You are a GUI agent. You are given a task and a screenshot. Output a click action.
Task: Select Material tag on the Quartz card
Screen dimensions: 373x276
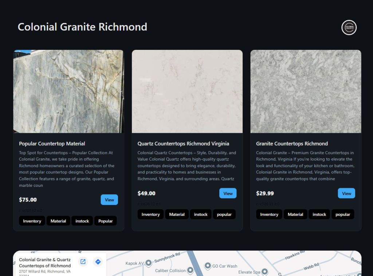coord(177,214)
